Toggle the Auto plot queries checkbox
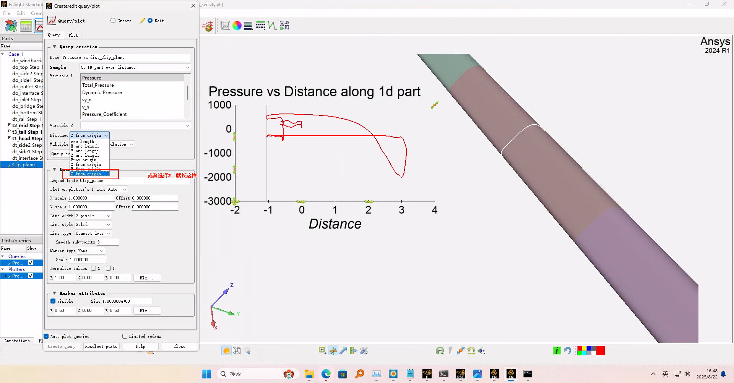The image size is (734, 383). coord(46,336)
